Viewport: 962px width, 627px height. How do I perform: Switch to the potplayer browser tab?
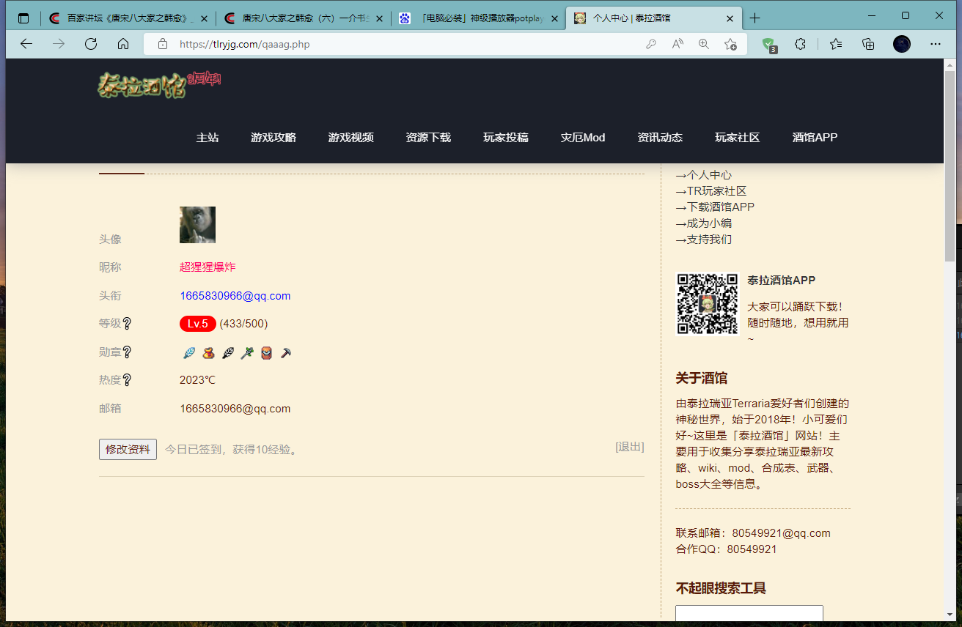[x=480, y=18]
